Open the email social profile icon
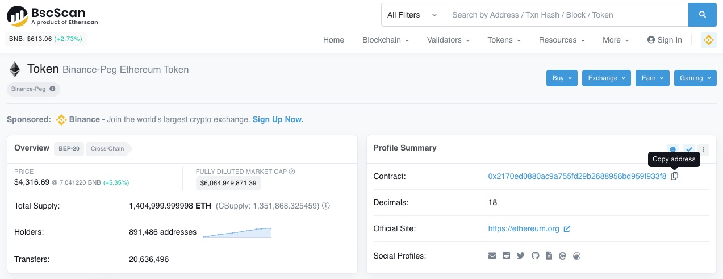The height and width of the screenshot is (279, 723). [x=492, y=256]
